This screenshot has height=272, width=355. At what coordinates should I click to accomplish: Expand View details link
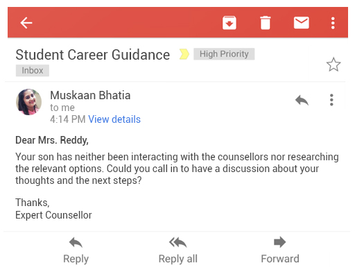coord(114,119)
